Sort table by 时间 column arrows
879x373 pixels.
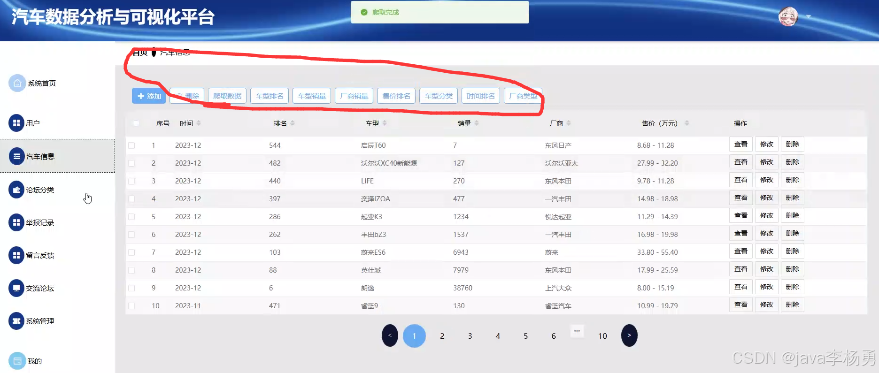pos(199,123)
